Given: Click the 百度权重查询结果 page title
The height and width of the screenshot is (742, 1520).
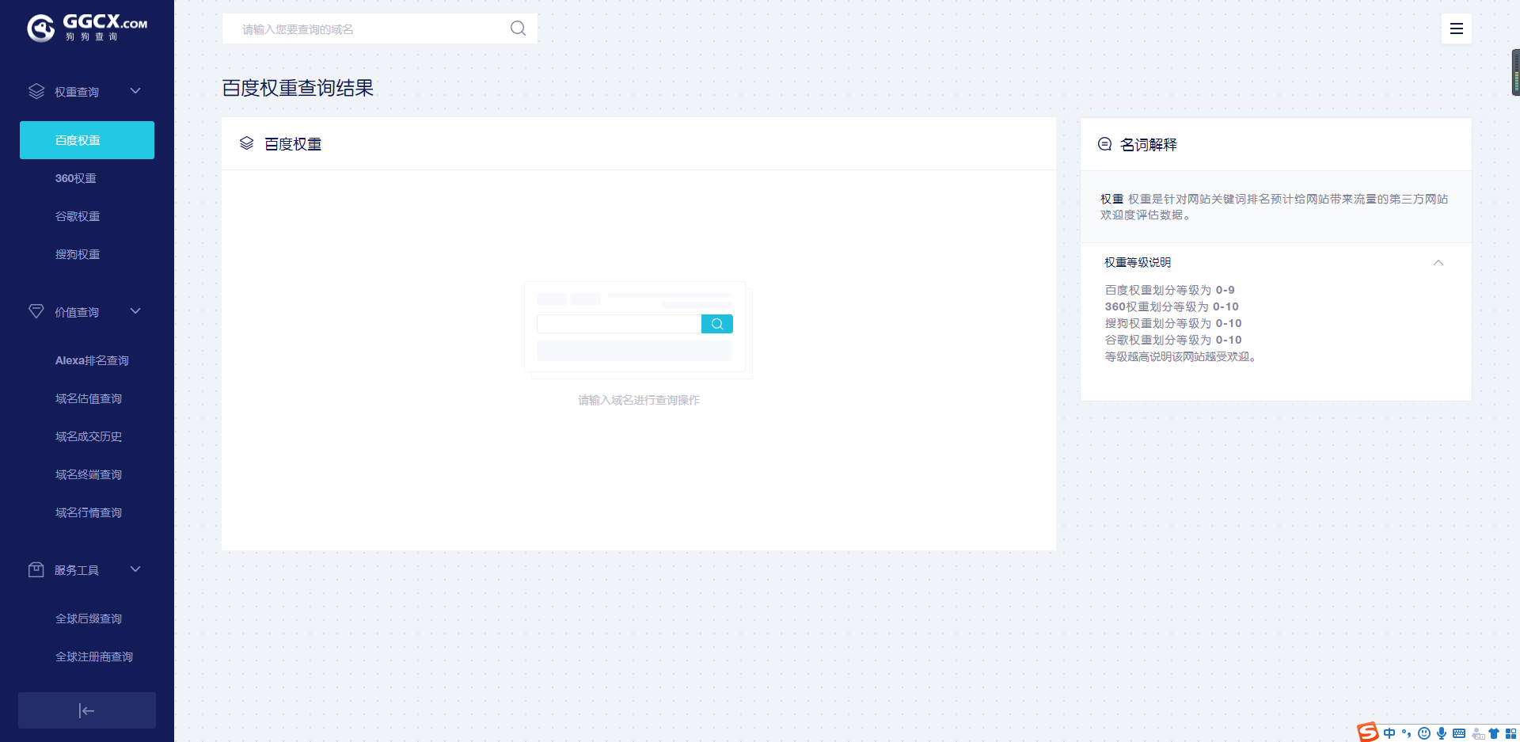Looking at the screenshot, I should click(x=298, y=88).
